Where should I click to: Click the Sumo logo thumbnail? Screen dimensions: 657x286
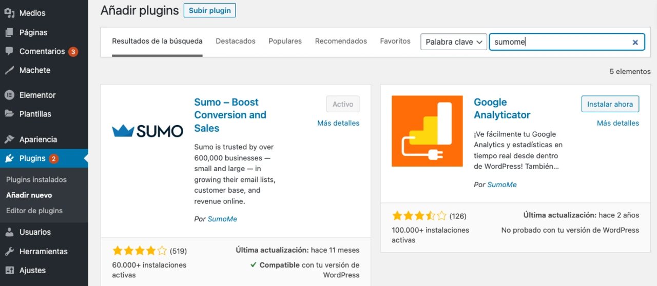point(148,131)
